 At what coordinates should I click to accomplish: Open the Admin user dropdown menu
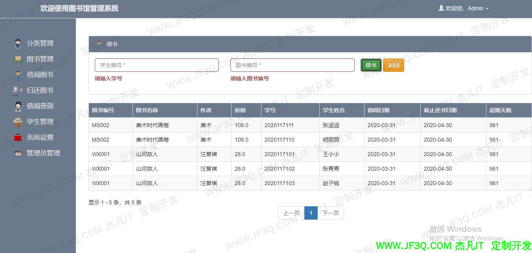click(464, 8)
